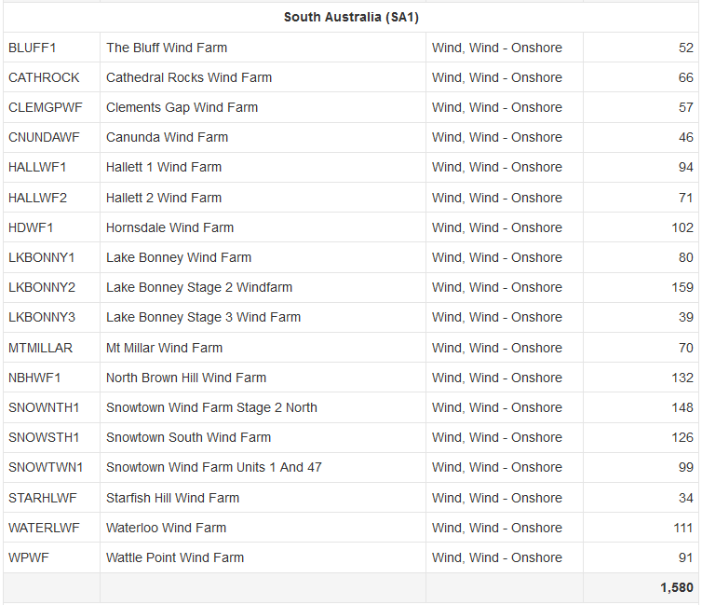Select Hallett 1 Wind Farm name
702x605 pixels.
click(164, 167)
